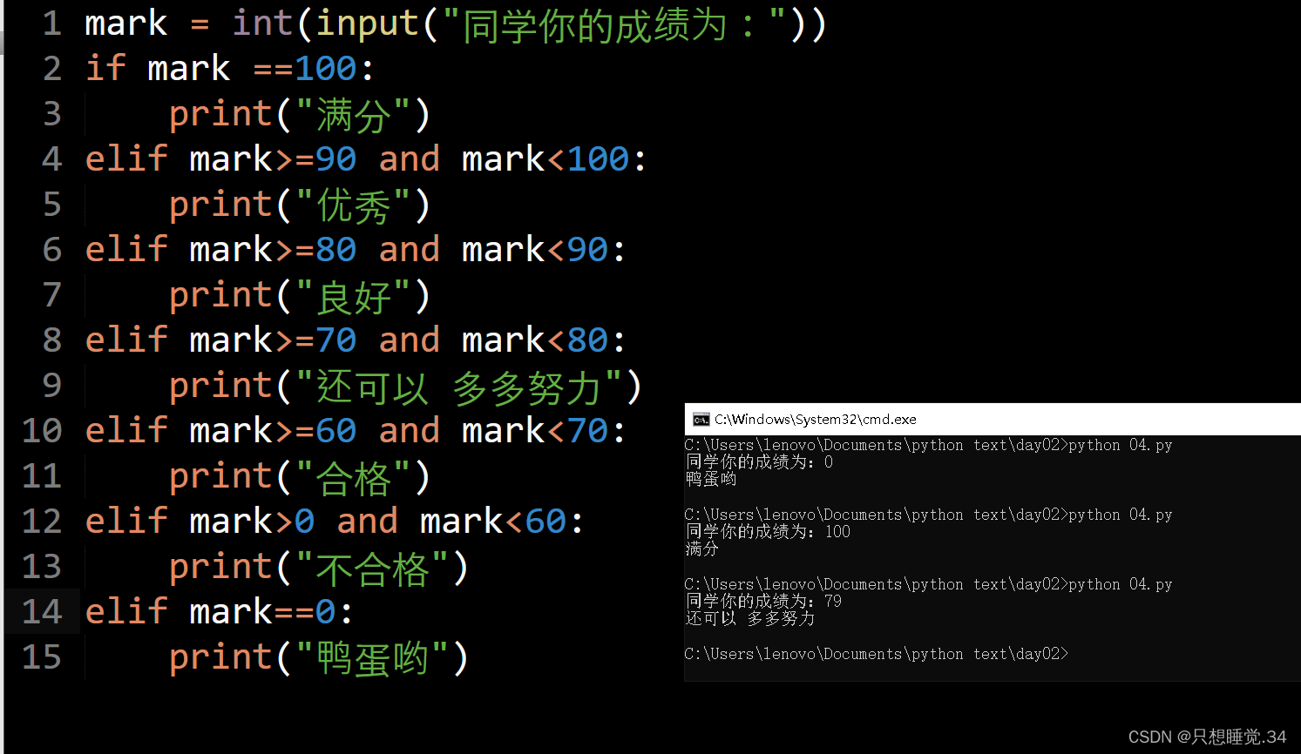Place cursor on the input prompt string on line 1

point(615,24)
